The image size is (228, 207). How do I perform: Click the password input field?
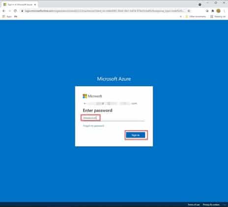114,118
